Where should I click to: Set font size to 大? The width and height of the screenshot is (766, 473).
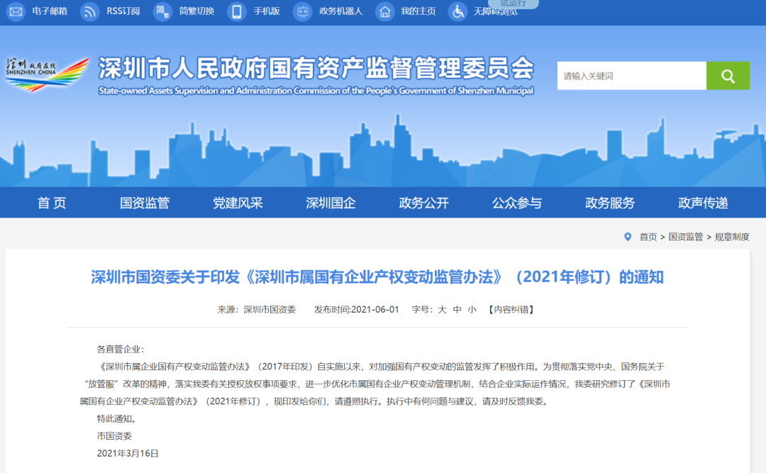(x=442, y=310)
